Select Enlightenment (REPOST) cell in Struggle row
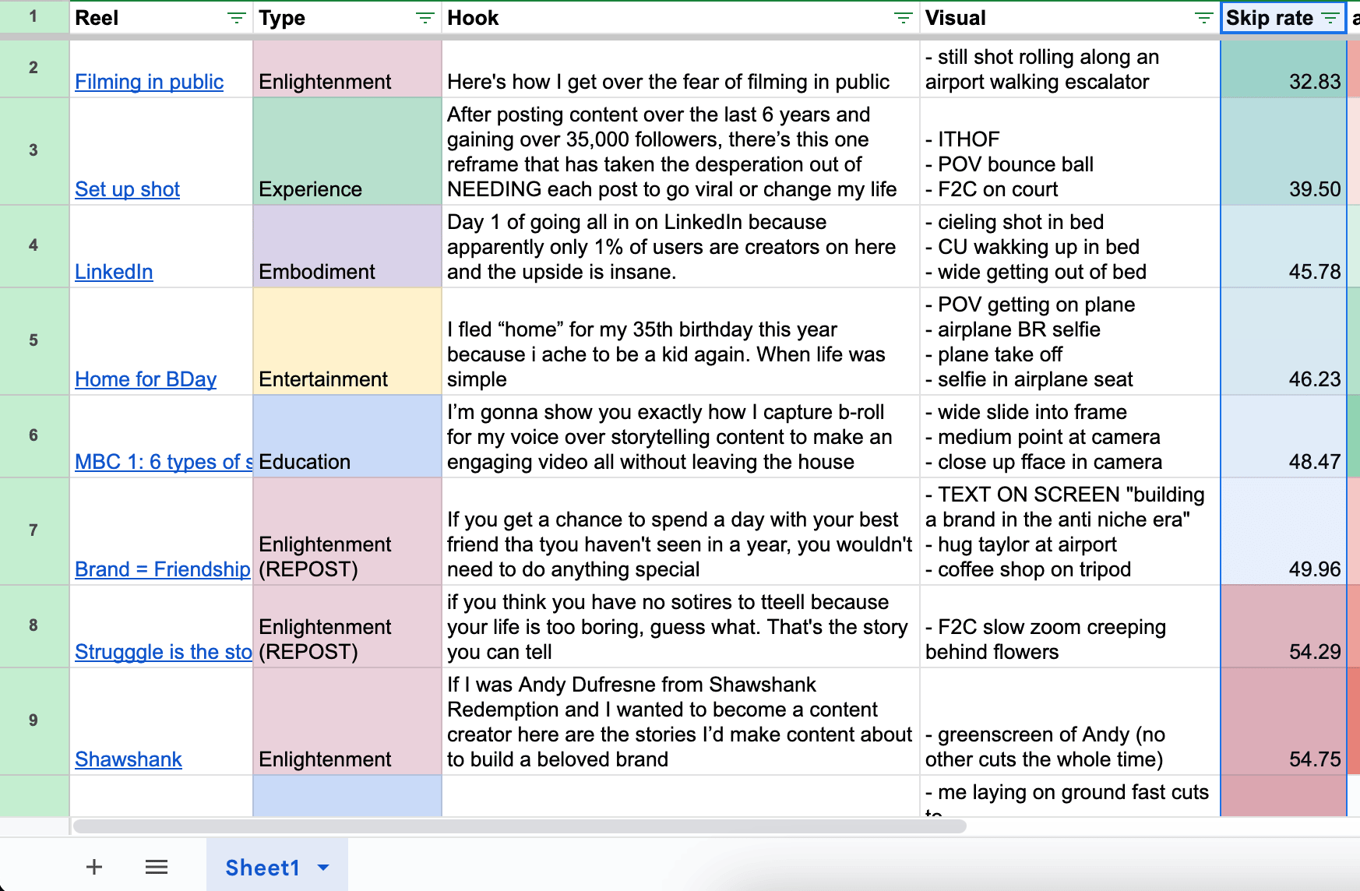The height and width of the screenshot is (891, 1360). click(347, 626)
